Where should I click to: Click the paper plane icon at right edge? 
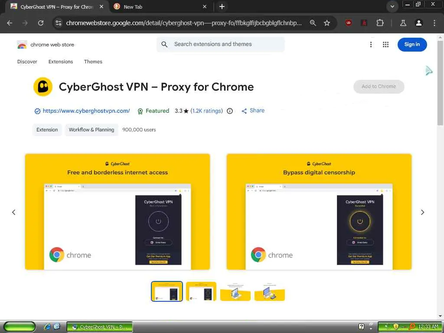click(x=429, y=71)
